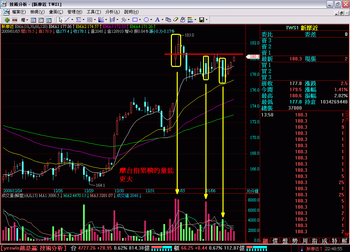This screenshot has width=350, height=252.
Task: Switch to the 價 tab in quote panel
Action: pyautogui.click(x=275, y=241)
